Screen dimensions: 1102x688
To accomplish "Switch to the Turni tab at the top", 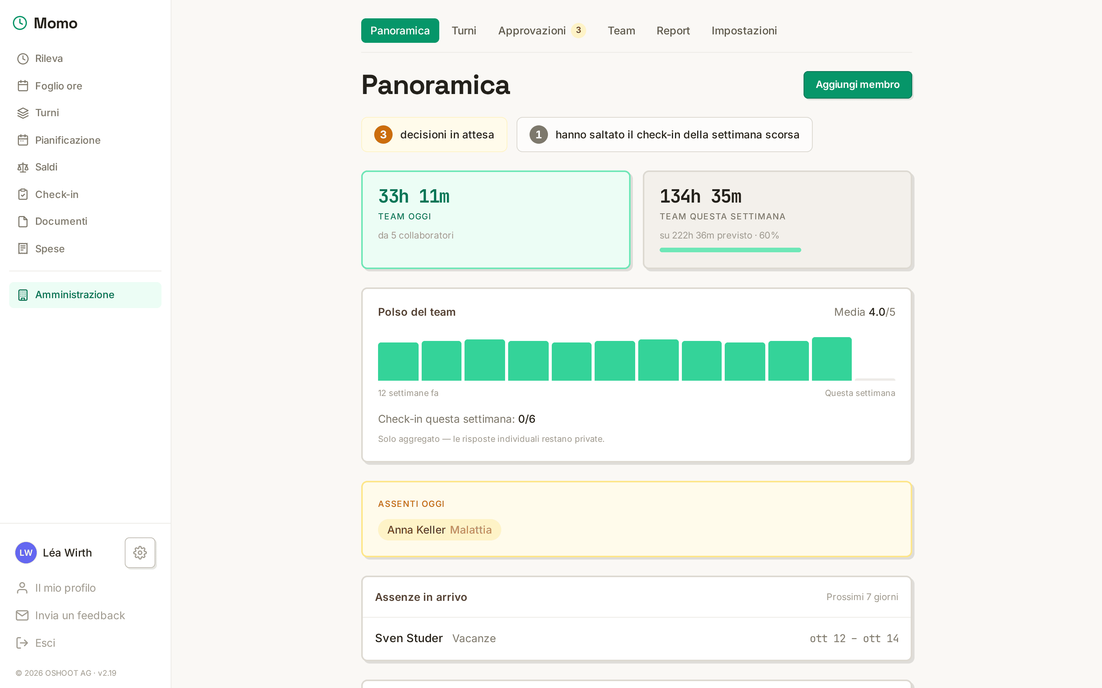I will pos(464,31).
